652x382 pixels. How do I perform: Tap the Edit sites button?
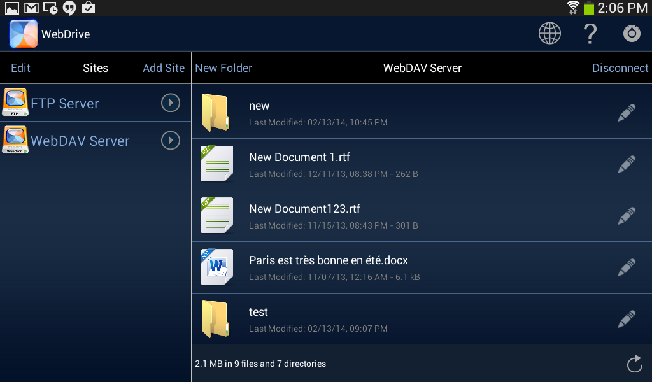click(20, 67)
